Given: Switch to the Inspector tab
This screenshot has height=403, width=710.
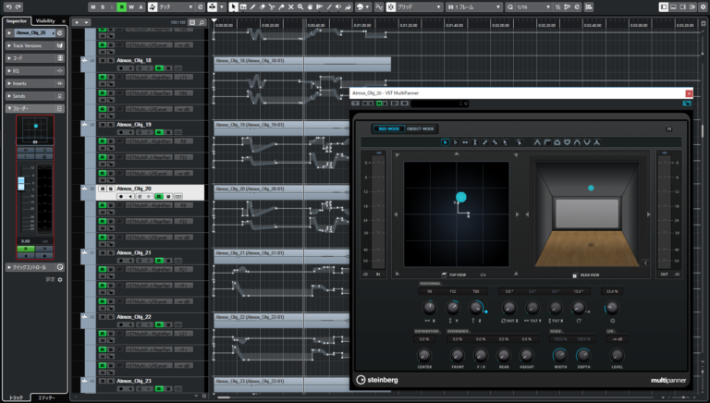Looking at the screenshot, I should 17,20.
